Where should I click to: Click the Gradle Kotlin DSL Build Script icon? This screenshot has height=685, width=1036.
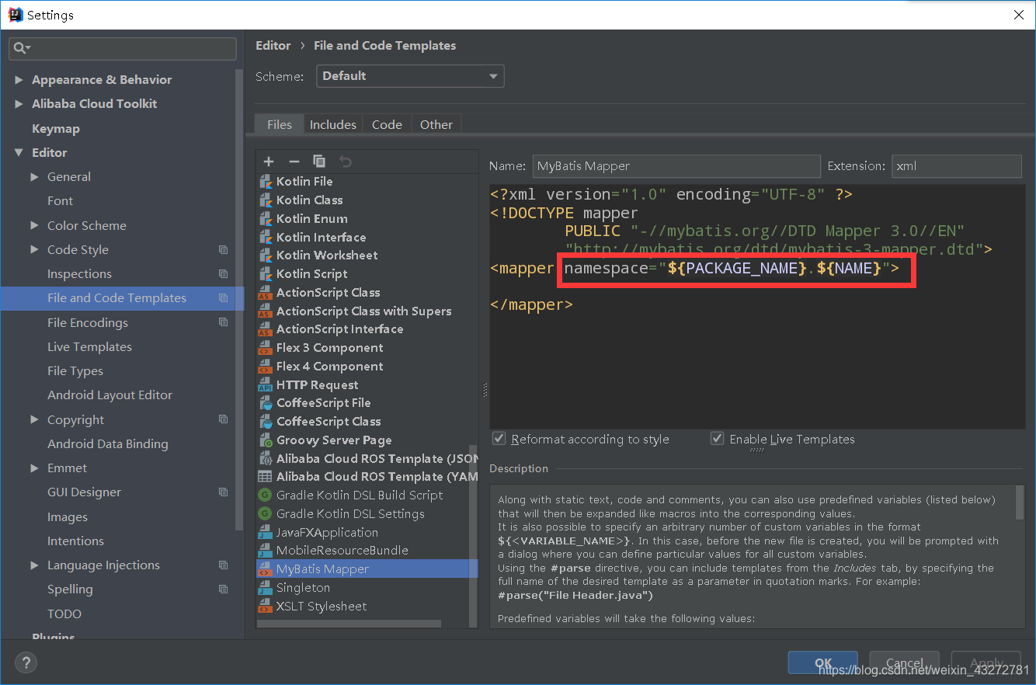[265, 495]
